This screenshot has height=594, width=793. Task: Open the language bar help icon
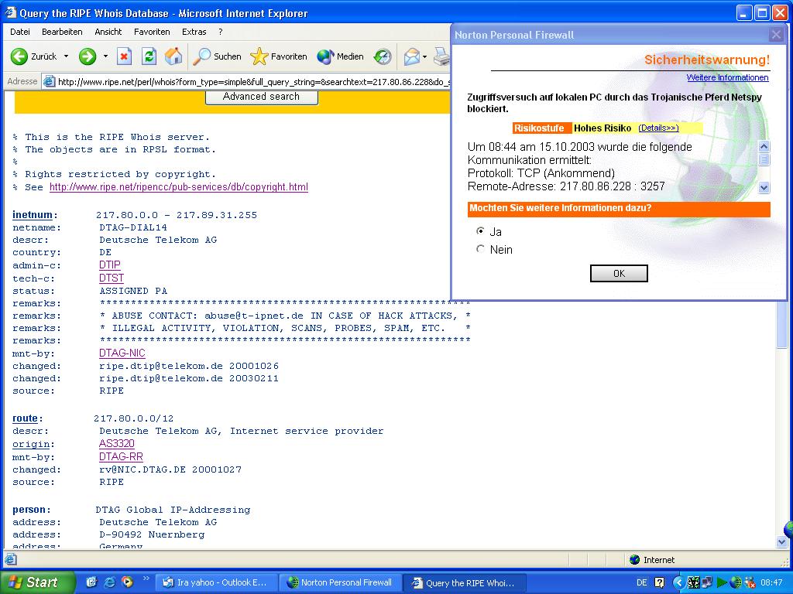[660, 582]
